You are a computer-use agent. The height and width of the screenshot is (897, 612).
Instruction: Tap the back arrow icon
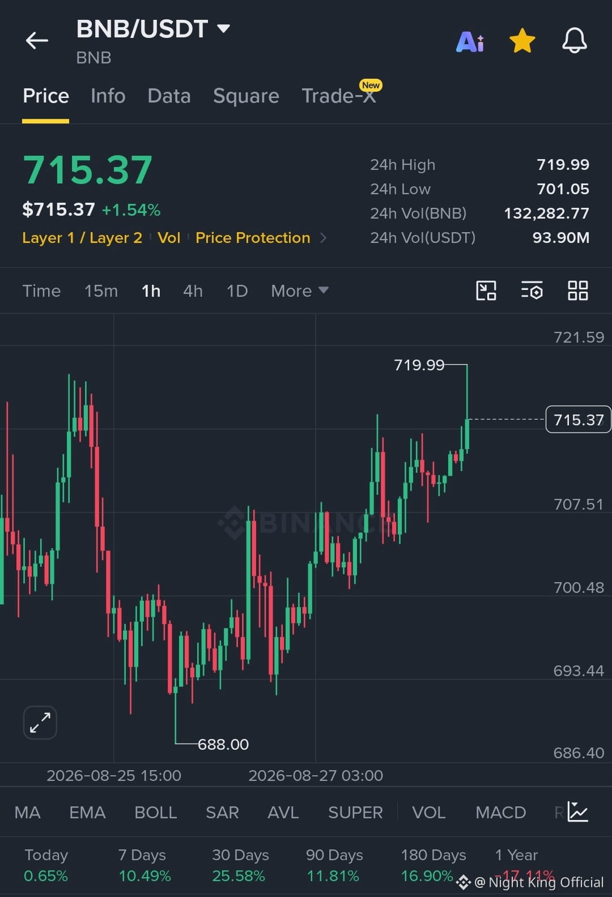[37, 41]
